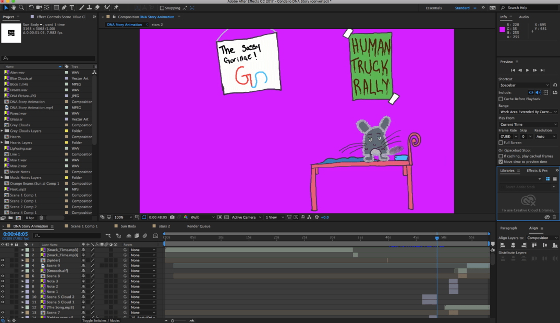The image size is (560, 323).
Task: Hide the Spider layer using eye icon
Action: click(3, 260)
